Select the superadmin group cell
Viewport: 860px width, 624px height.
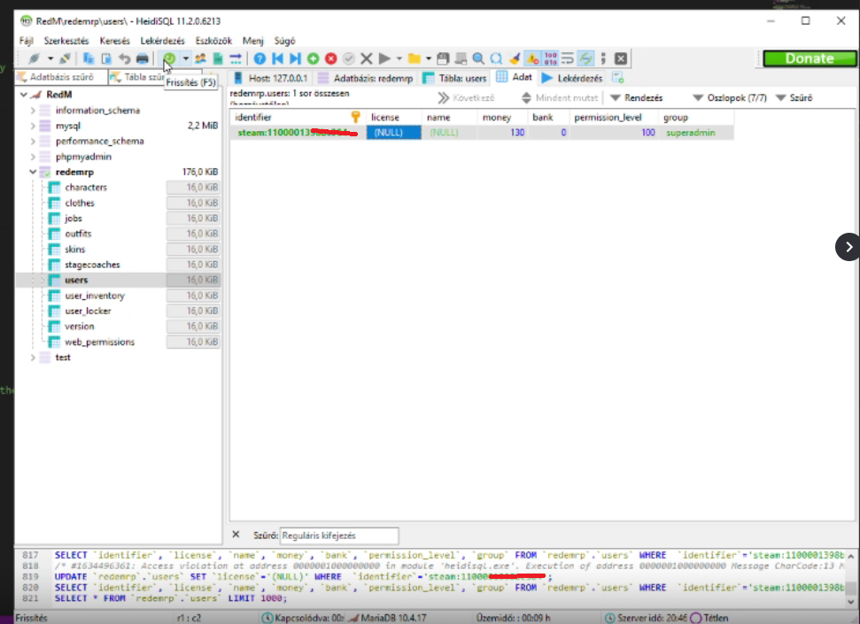coord(696,133)
